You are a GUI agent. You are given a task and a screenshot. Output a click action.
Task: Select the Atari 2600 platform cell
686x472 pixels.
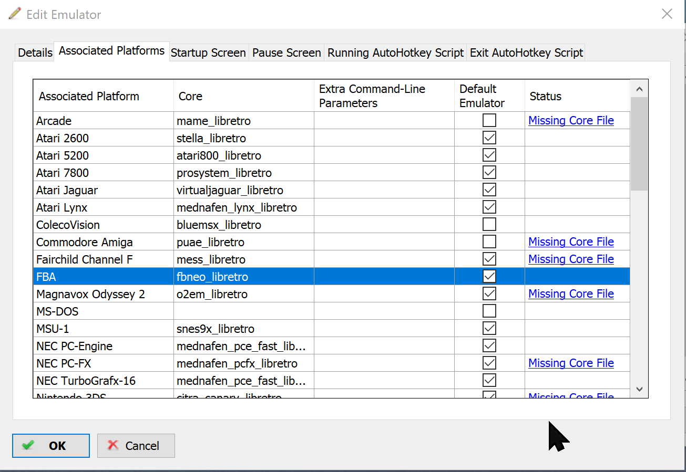pyautogui.click(x=104, y=138)
